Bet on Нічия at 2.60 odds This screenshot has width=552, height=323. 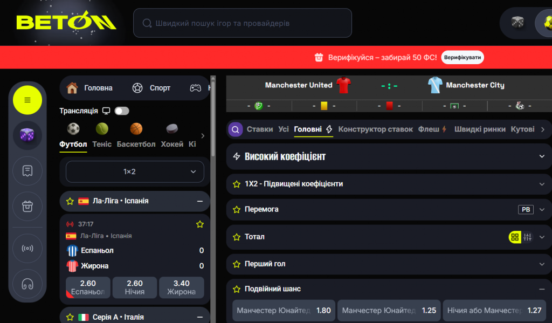tap(135, 287)
